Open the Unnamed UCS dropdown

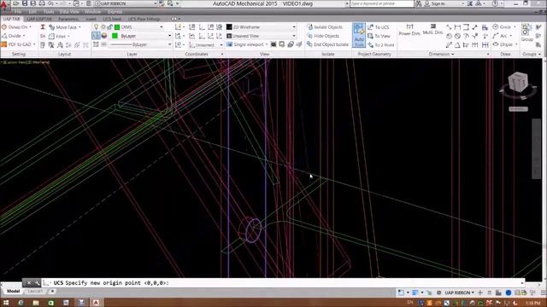(221, 45)
